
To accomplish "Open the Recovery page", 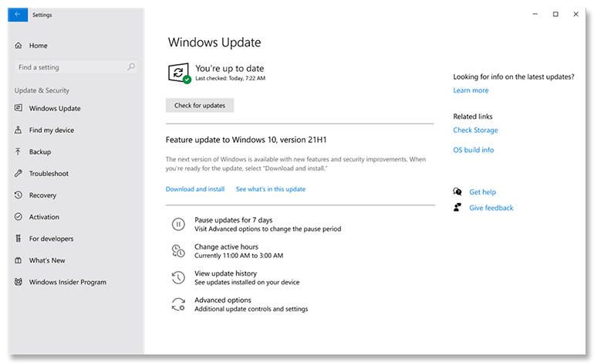I will click(42, 195).
